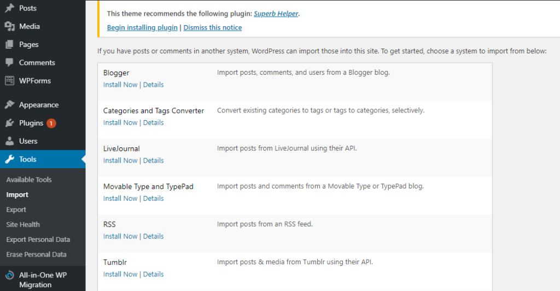
Task: Click the All-in-One WP Migration icon
Action: point(10,275)
